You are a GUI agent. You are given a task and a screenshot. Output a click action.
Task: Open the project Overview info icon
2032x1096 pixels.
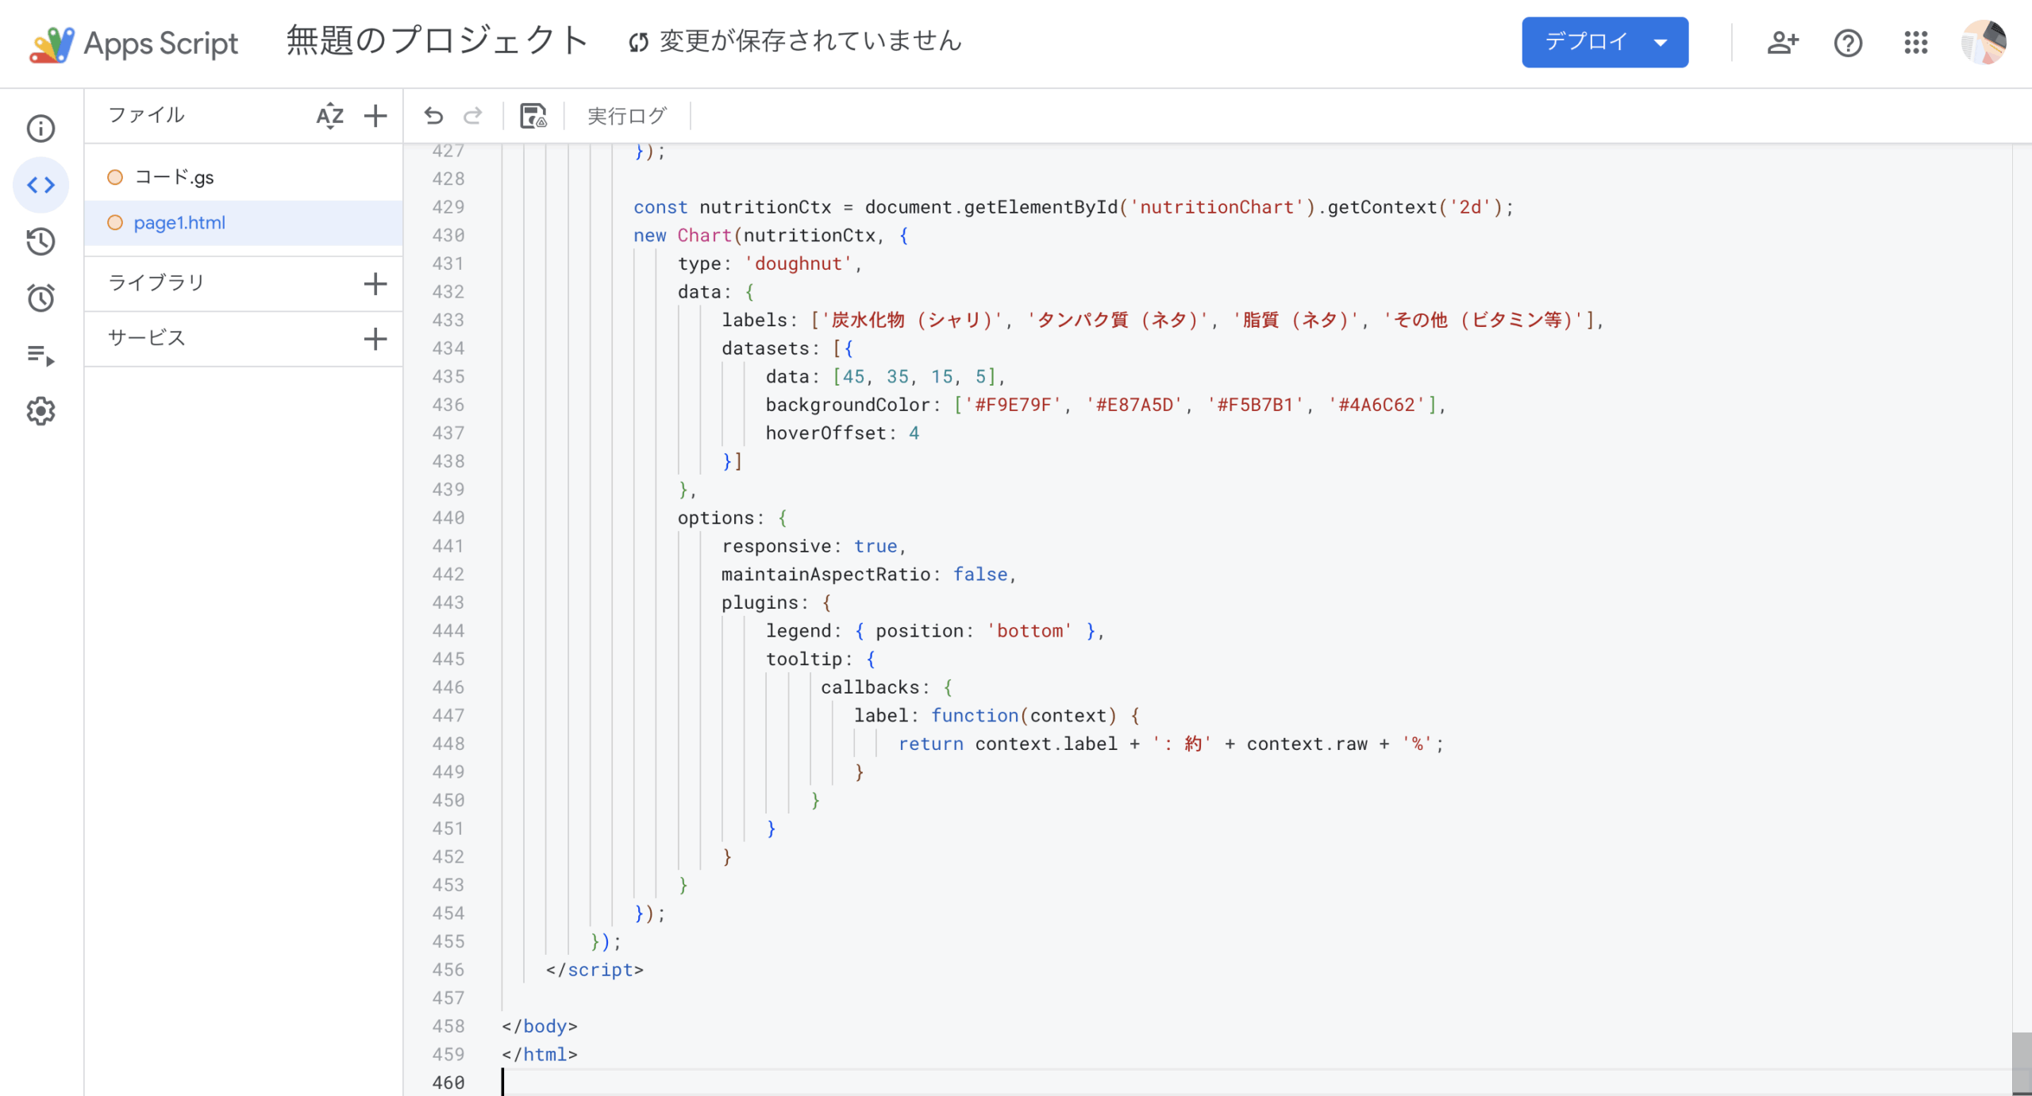pos(41,129)
